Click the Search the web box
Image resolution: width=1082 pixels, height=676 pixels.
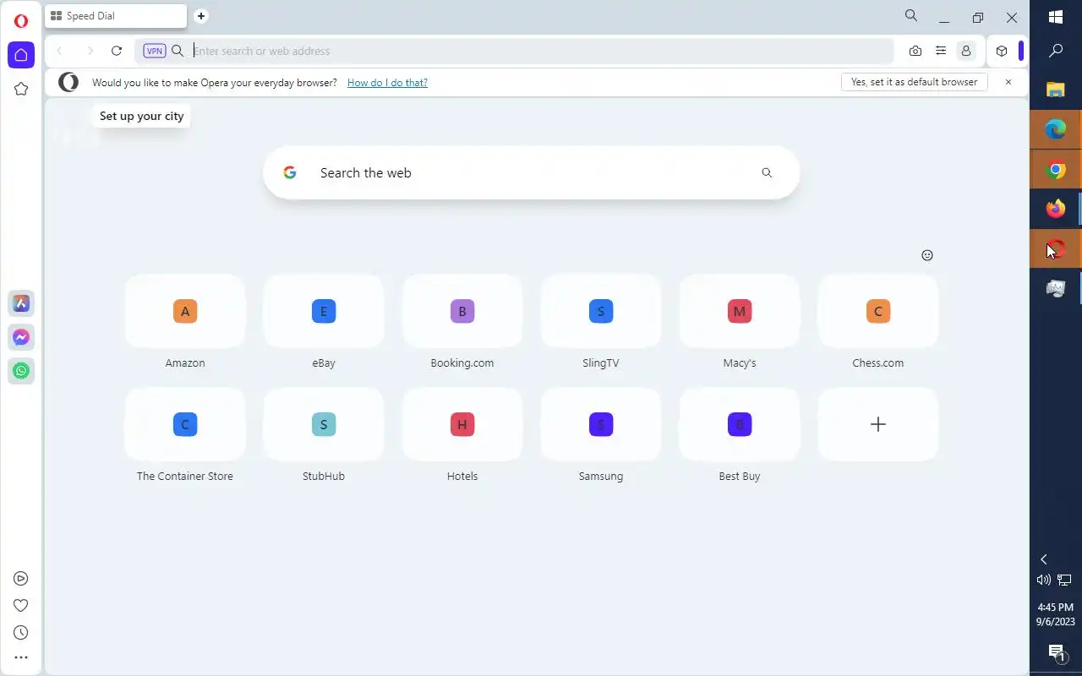[x=532, y=172]
